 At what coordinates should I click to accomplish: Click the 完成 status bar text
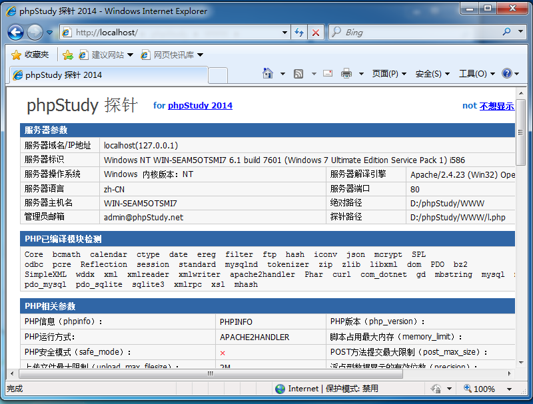pos(15,389)
